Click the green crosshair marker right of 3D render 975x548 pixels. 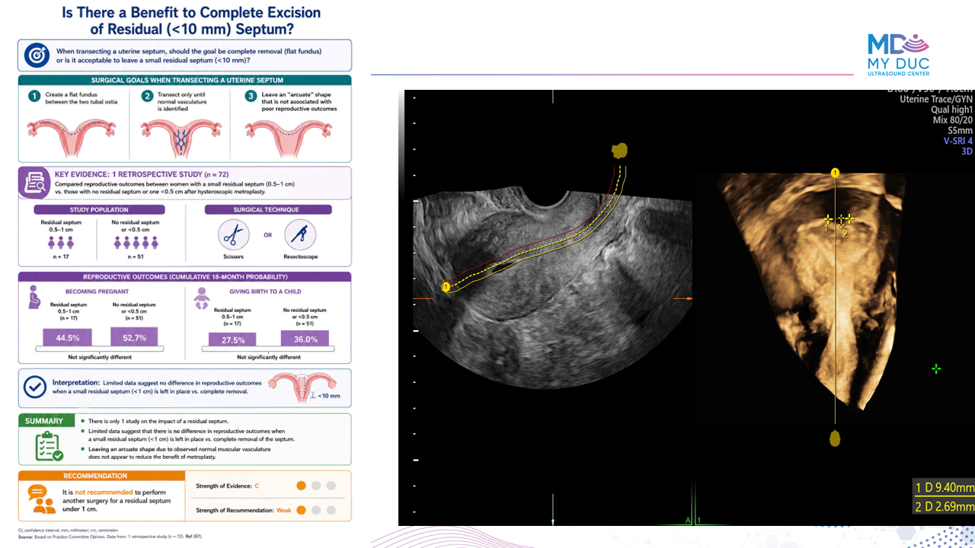coord(936,369)
